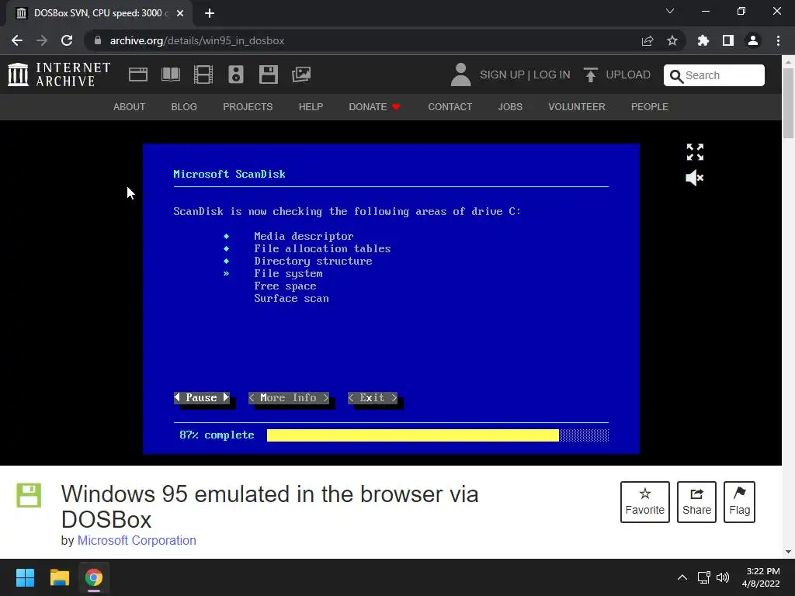Close the DOSBox SVN tab

(180, 13)
